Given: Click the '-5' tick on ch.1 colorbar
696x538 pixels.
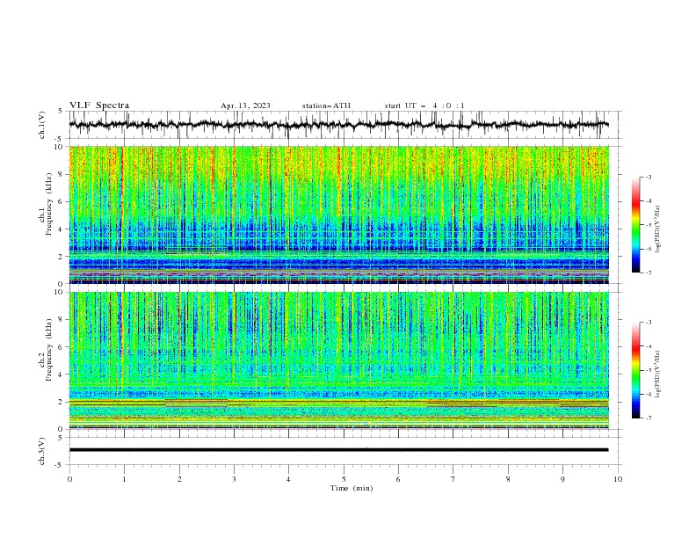Looking at the screenshot, I should coord(648,225).
